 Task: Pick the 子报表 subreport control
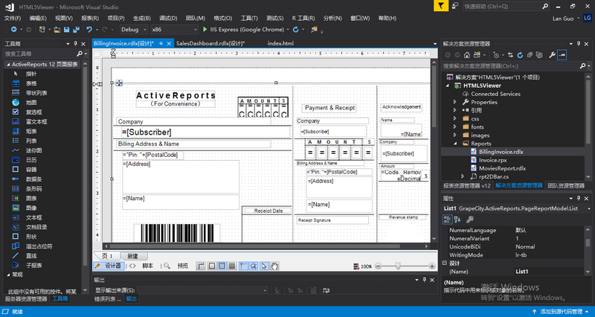click(x=33, y=266)
